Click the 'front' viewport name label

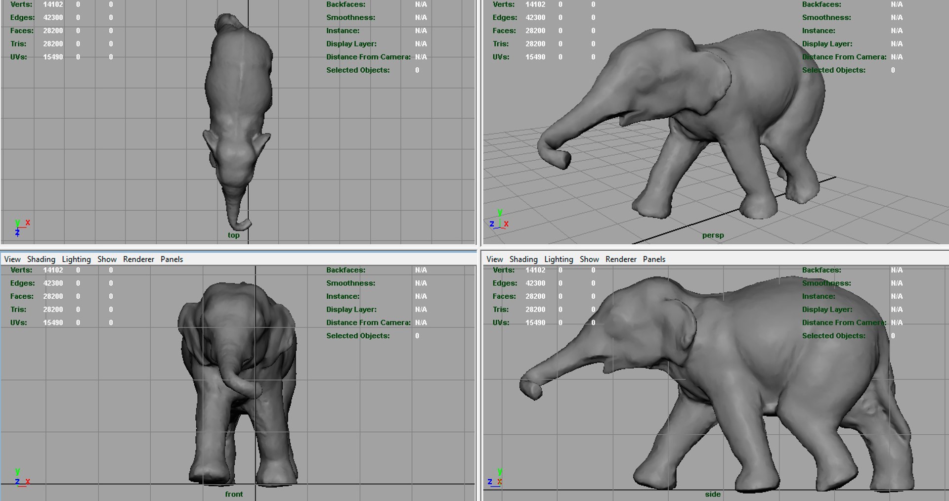234,494
